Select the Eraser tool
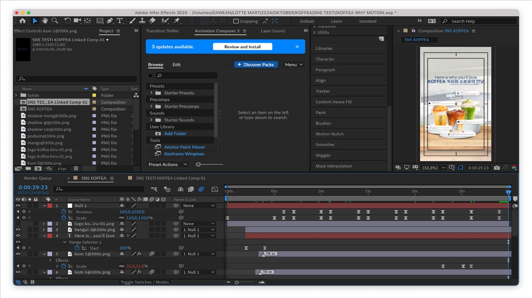Viewport: 532px width, 298px height. click(152, 21)
